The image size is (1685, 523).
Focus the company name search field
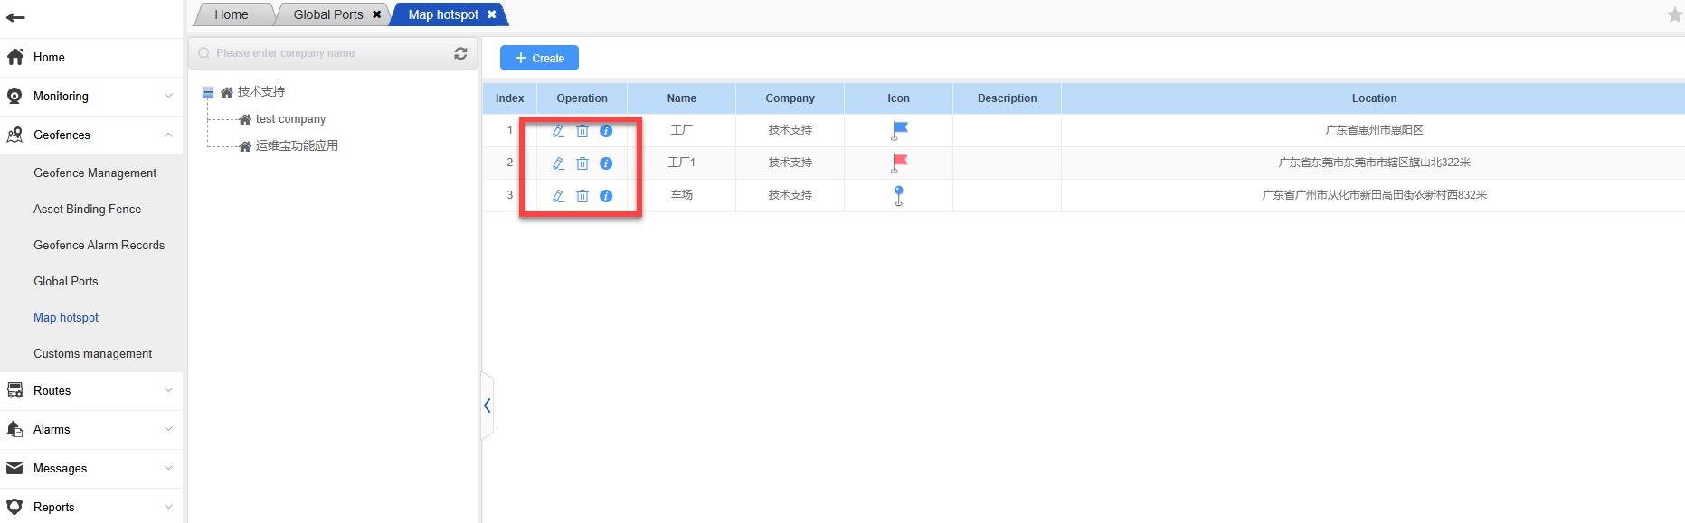(326, 53)
